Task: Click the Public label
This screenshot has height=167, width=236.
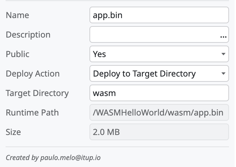Action: pos(18,54)
